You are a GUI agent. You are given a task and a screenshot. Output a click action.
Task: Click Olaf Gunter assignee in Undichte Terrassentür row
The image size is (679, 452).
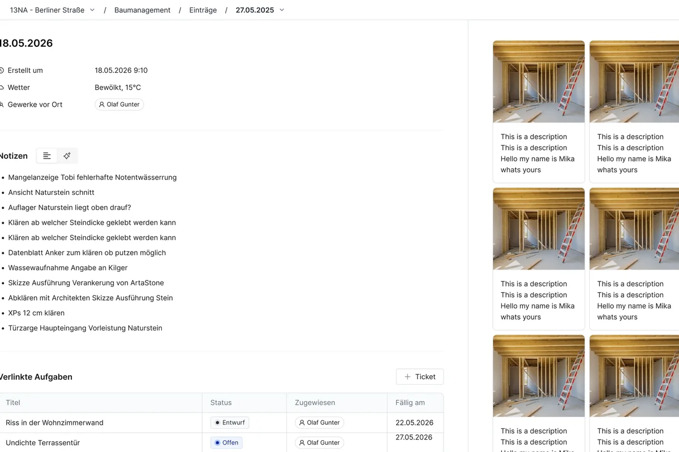coord(319,443)
